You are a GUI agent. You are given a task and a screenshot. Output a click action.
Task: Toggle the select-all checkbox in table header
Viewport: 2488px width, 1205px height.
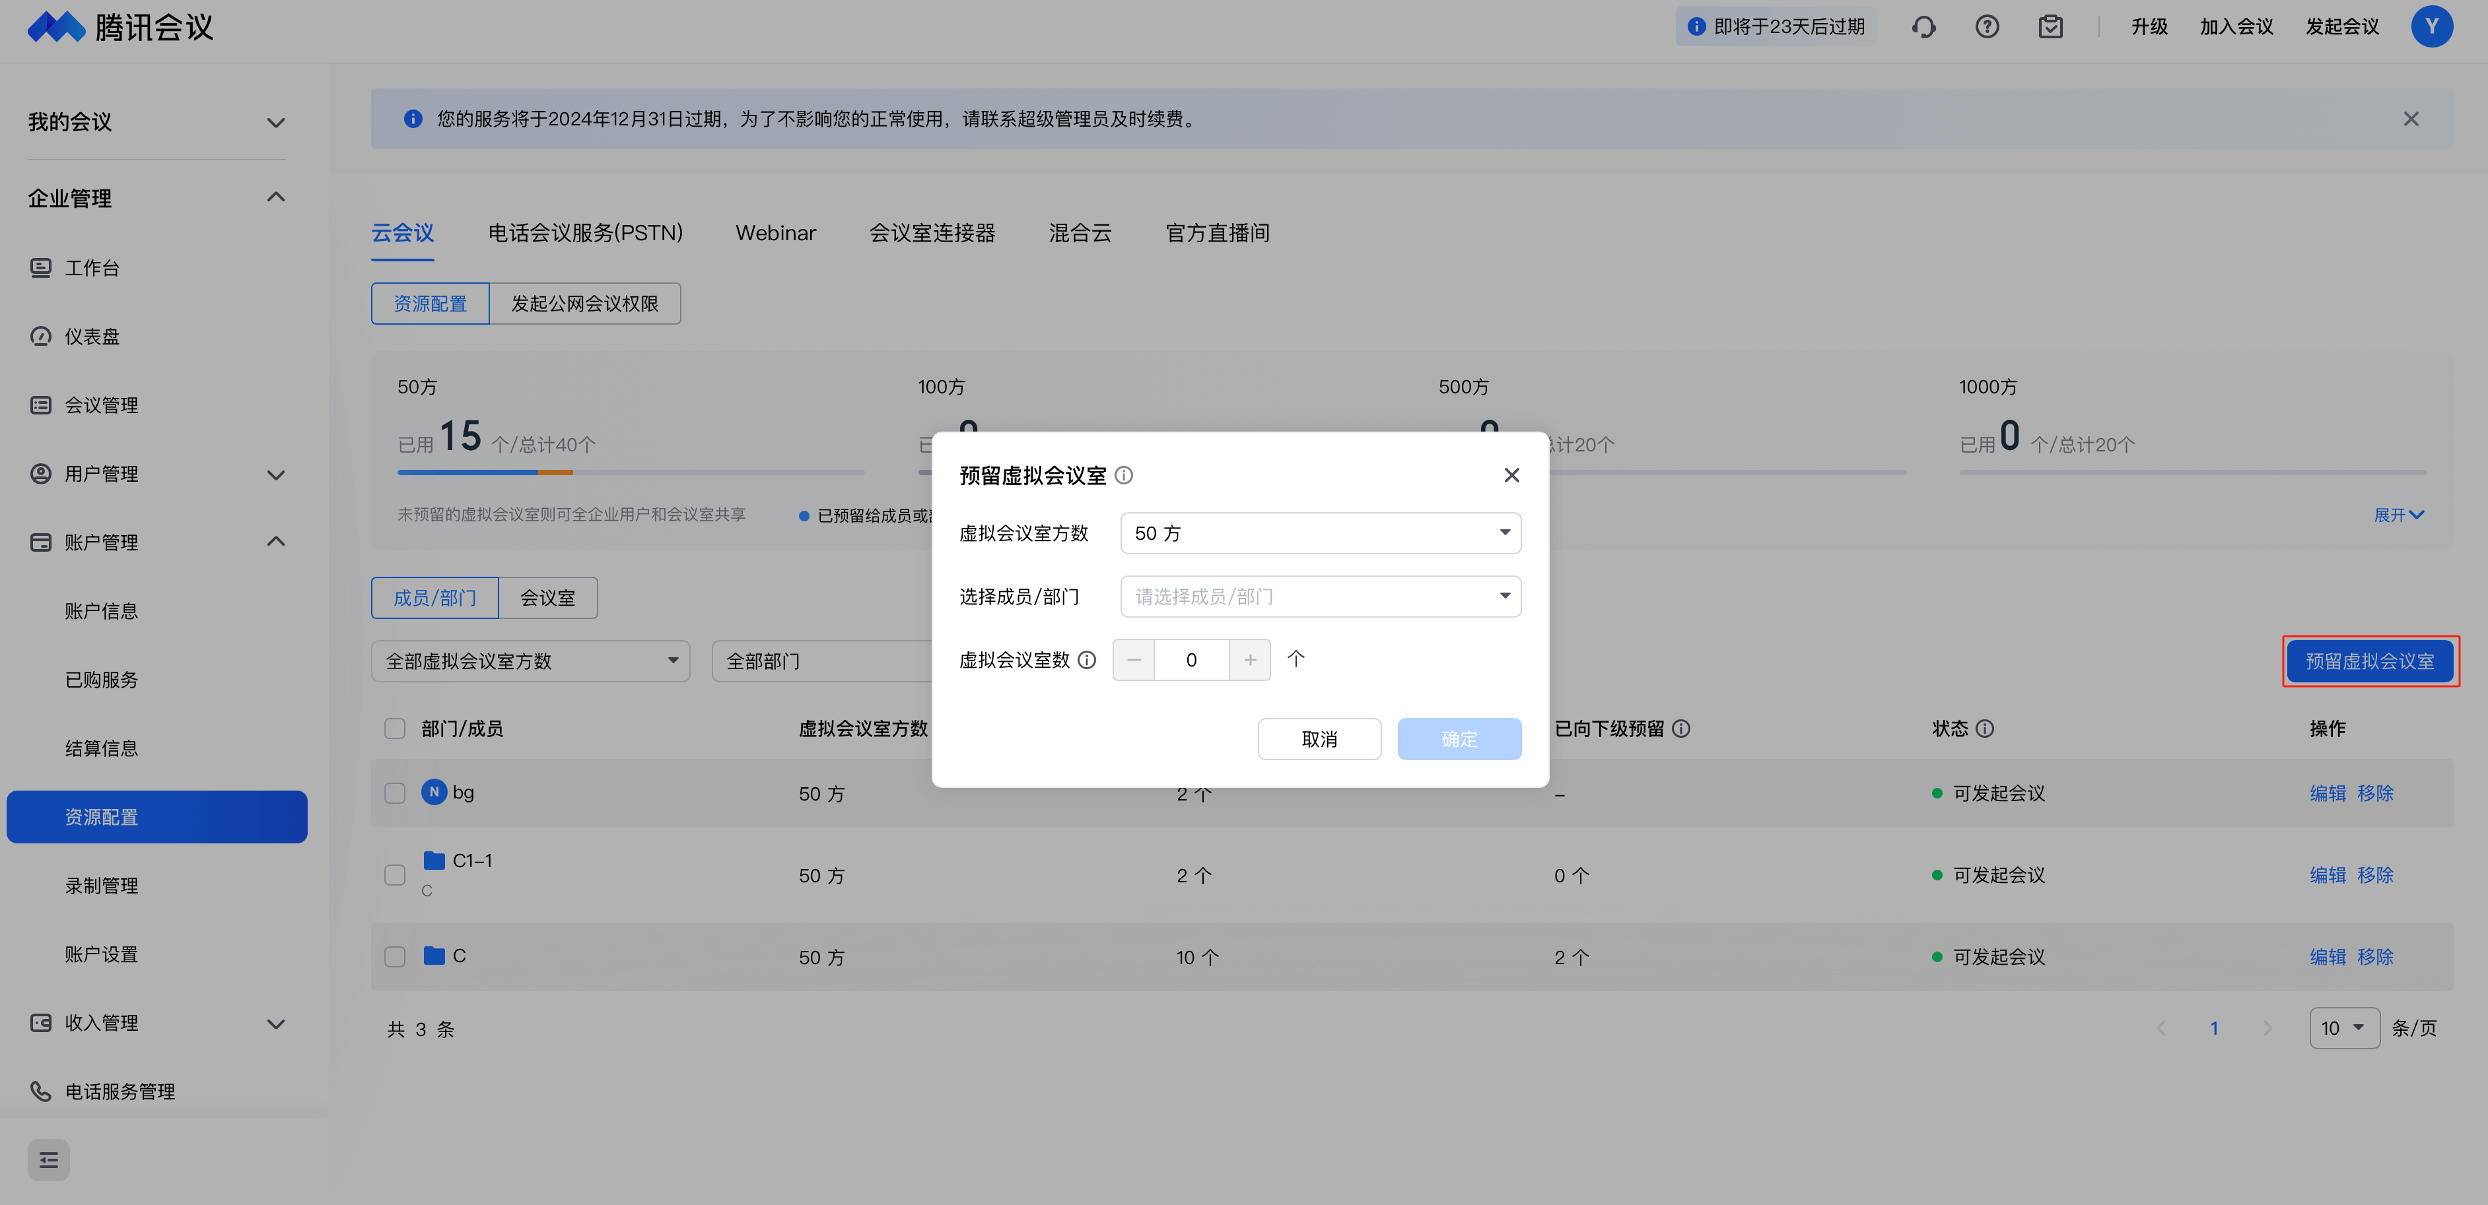tap(394, 729)
